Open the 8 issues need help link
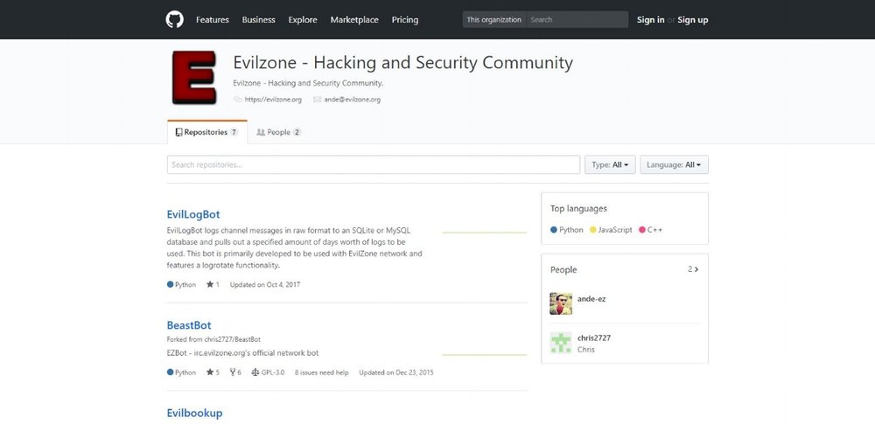 coord(321,372)
